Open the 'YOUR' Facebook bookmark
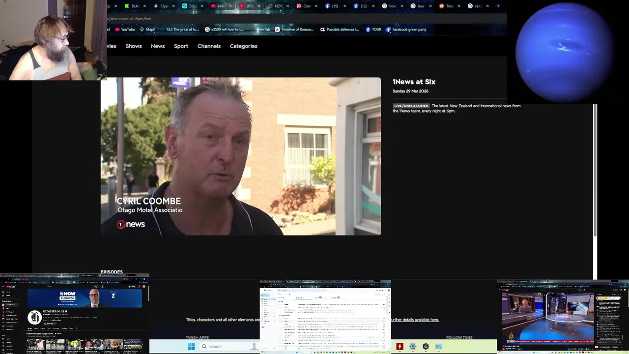The image size is (629, 354). [x=373, y=29]
